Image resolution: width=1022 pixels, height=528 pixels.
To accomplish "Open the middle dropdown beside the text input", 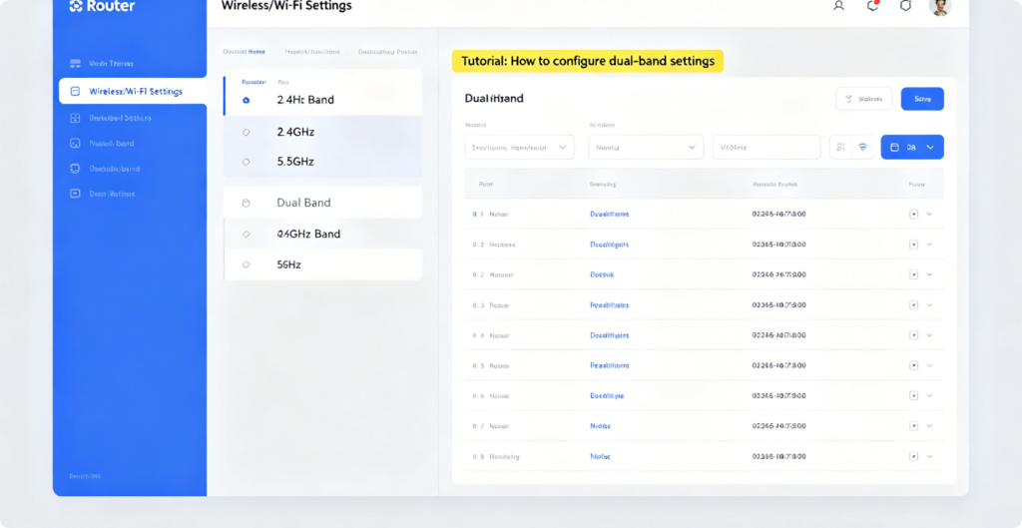I will [646, 148].
